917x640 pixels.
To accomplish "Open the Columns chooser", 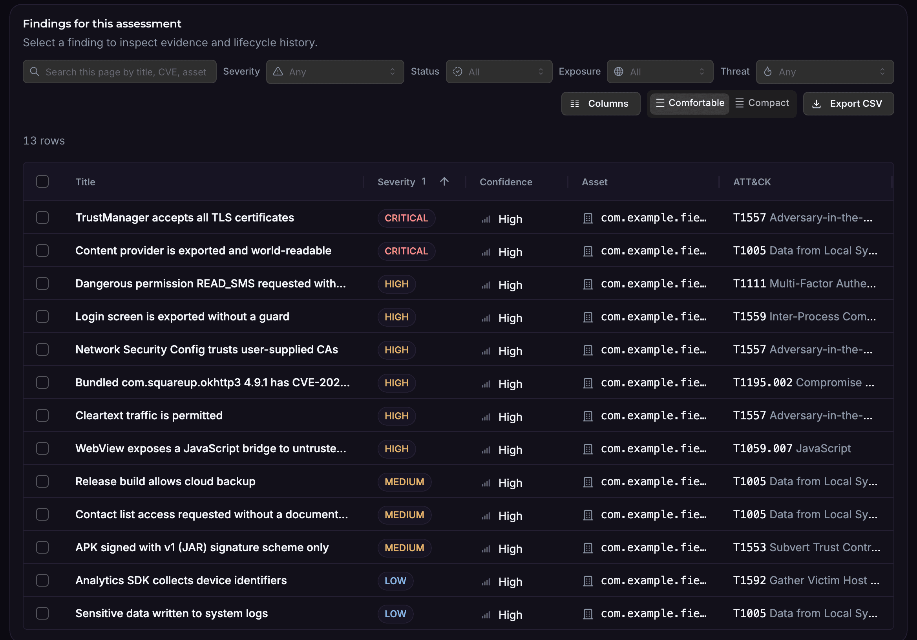I will tap(601, 104).
